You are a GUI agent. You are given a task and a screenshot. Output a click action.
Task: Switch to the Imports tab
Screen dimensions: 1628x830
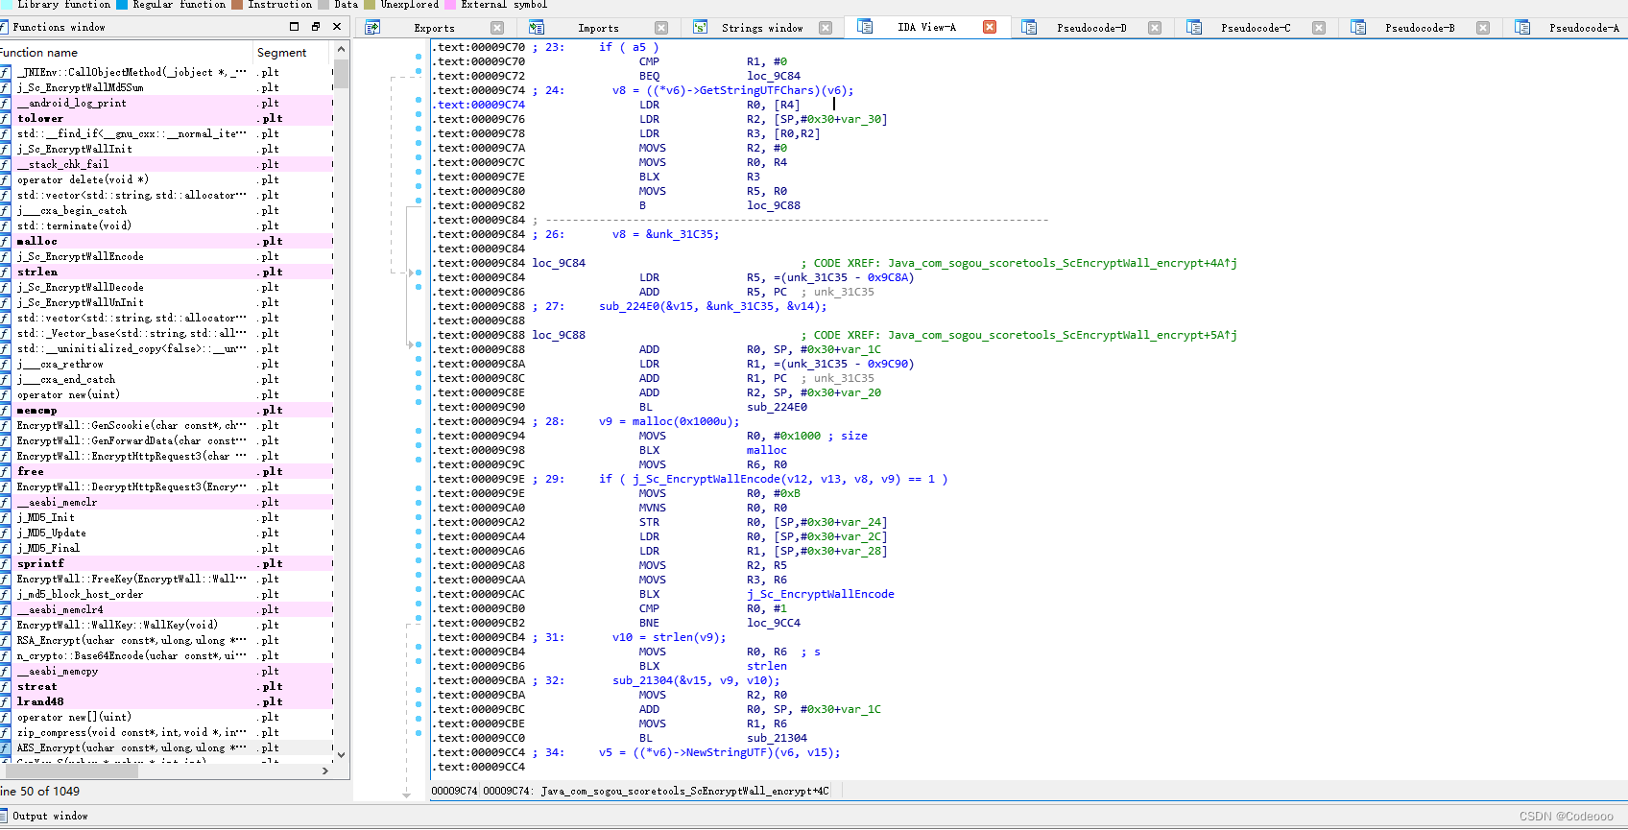point(598,28)
